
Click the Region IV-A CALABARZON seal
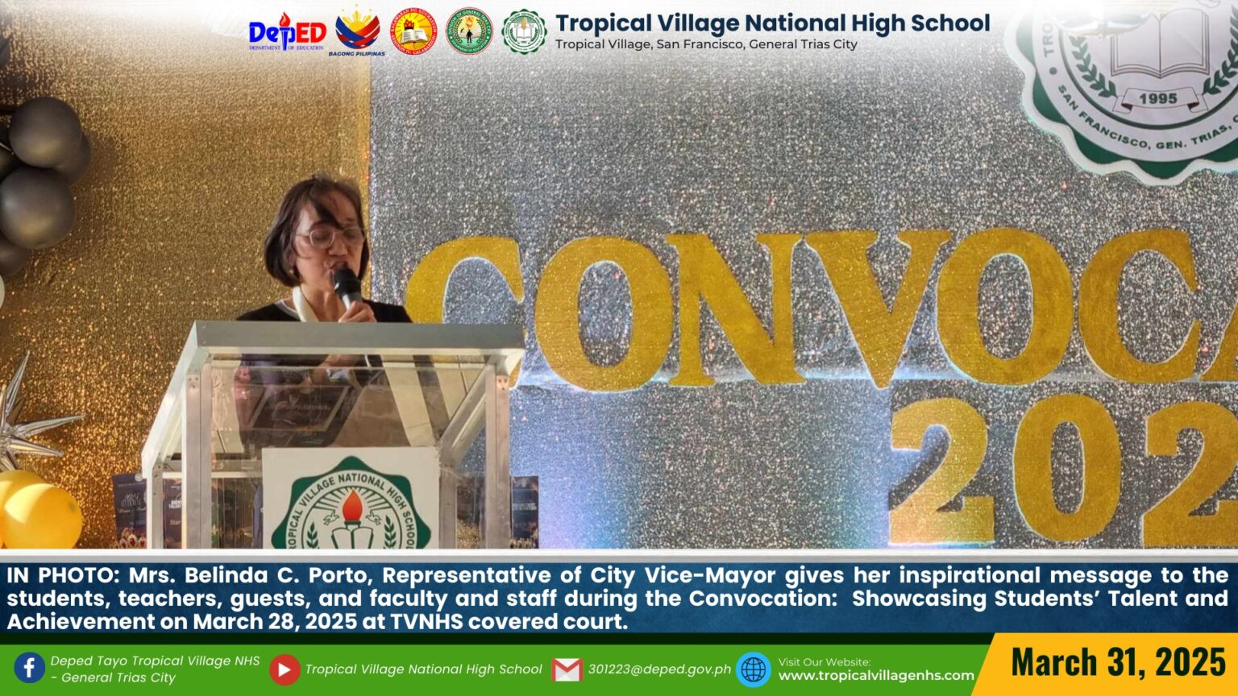tap(416, 32)
